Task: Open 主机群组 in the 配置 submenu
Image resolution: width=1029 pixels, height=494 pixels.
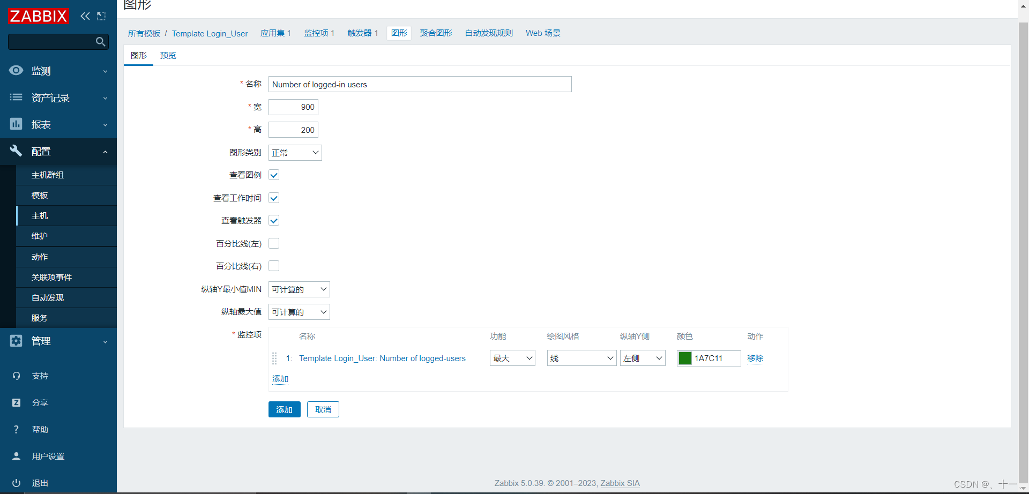Action: click(x=66, y=175)
